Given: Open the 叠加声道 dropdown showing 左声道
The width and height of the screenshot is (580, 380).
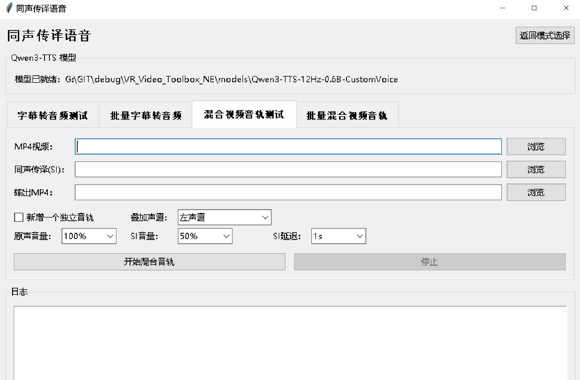Looking at the screenshot, I should tap(225, 217).
